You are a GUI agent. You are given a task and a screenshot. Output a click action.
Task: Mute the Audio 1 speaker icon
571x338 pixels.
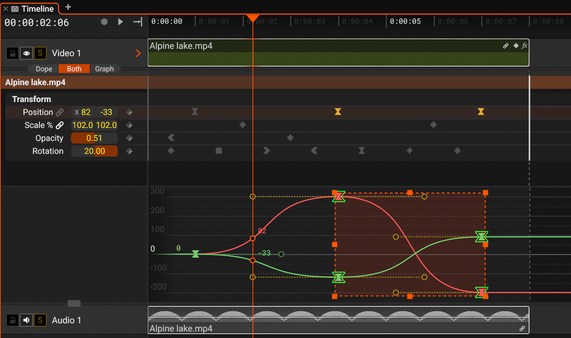(x=27, y=320)
